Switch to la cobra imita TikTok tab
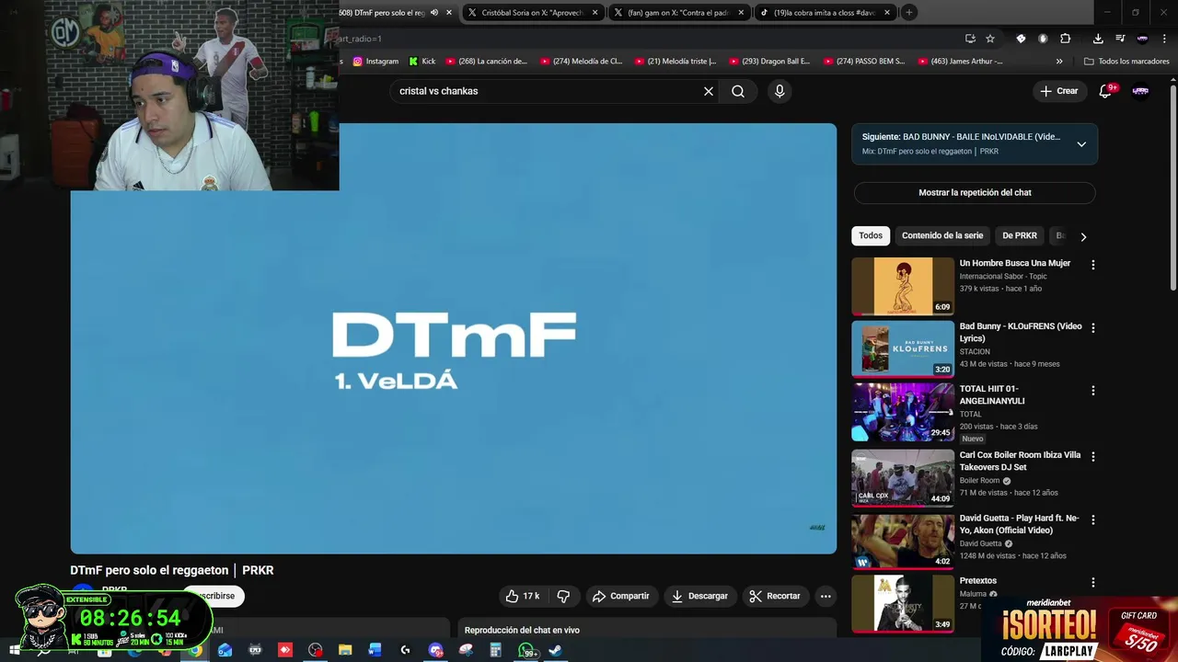The height and width of the screenshot is (662, 1178). coord(825,13)
